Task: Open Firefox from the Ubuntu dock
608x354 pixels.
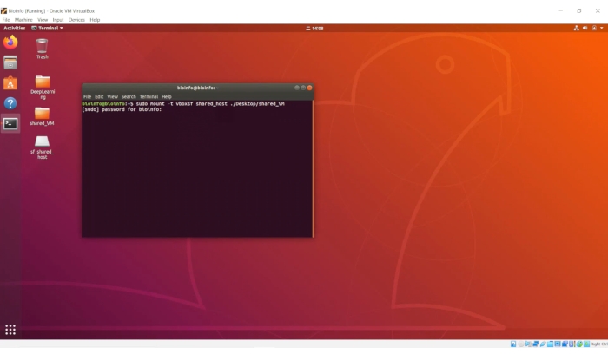Action: tap(10, 42)
